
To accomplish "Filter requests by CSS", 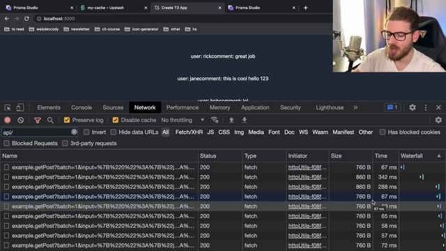I will (x=224, y=132).
